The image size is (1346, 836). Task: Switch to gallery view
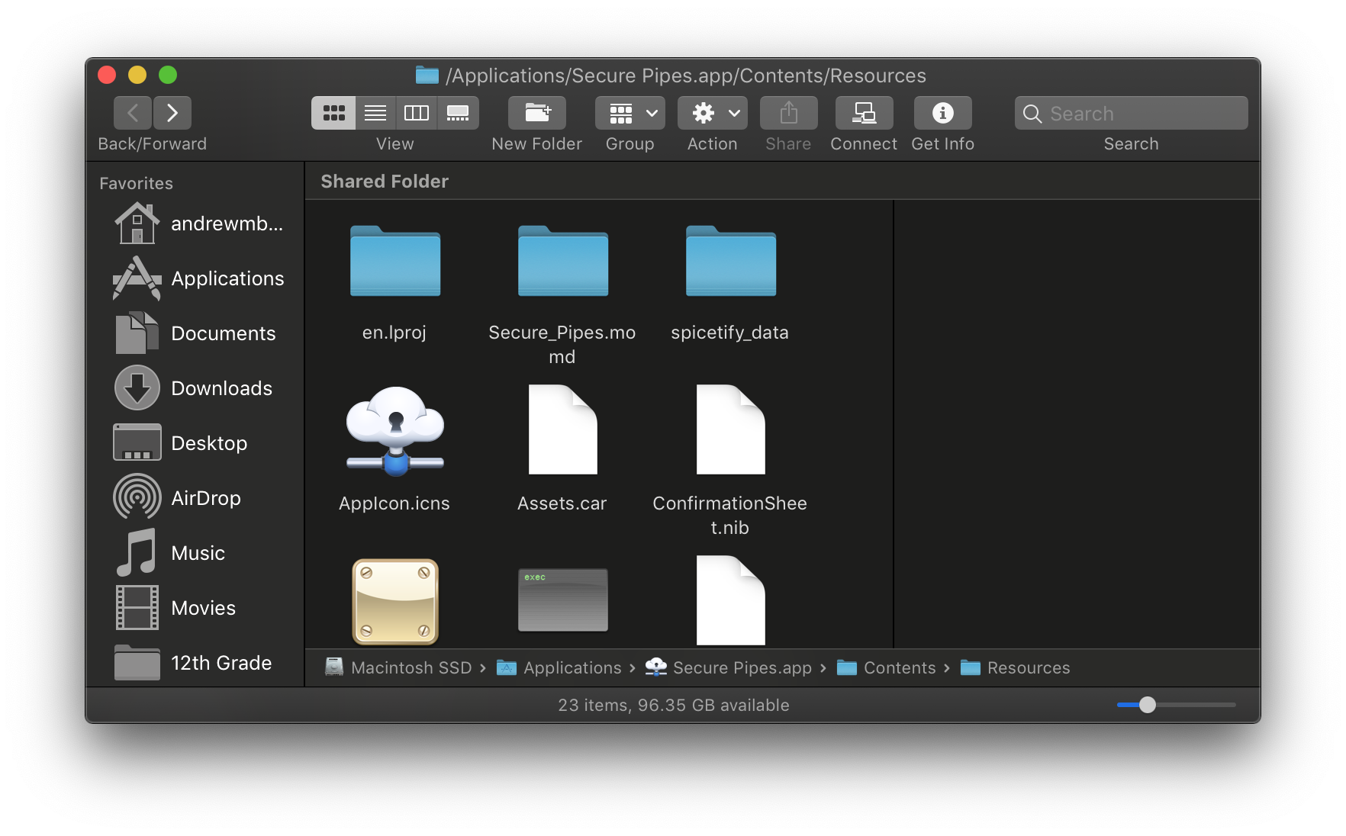(458, 112)
